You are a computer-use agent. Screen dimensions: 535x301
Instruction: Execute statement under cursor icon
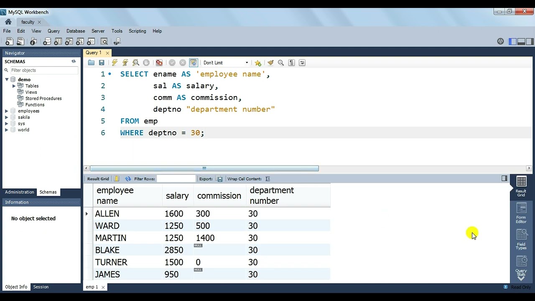click(x=125, y=63)
